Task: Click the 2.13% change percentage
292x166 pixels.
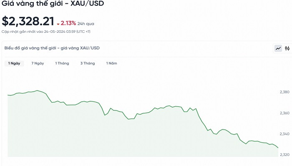Action: [x=68, y=23]
